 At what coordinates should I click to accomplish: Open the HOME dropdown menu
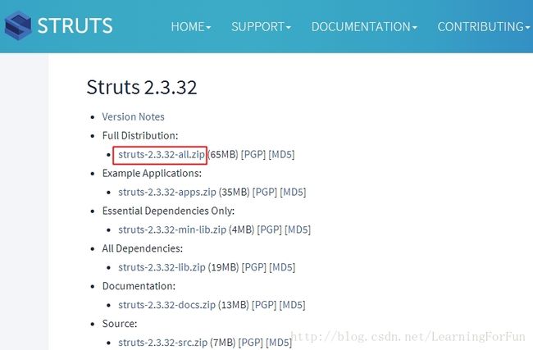click(191, 26)
